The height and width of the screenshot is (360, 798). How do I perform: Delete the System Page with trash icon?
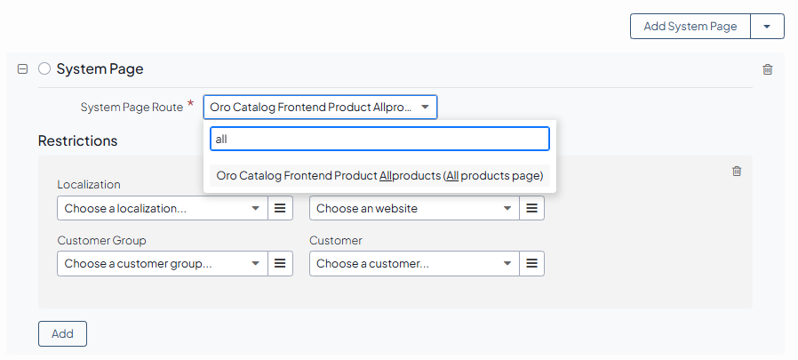[x=768, y=69]
